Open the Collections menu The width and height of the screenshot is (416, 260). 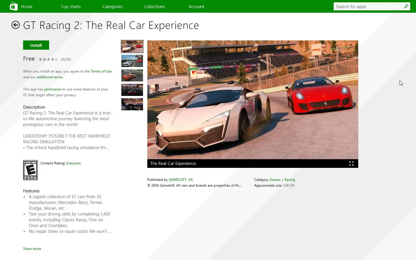[x=155, y=6]
